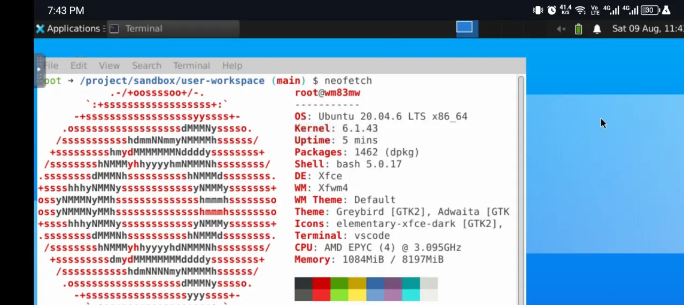Click the red neofetch color block
The image size is (684, 305).
click(321, 289)
